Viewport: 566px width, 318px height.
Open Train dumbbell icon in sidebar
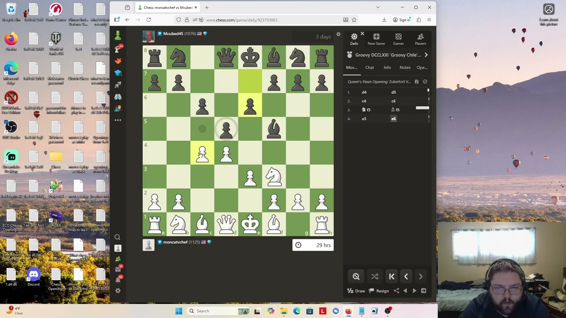tap(118, 85)
